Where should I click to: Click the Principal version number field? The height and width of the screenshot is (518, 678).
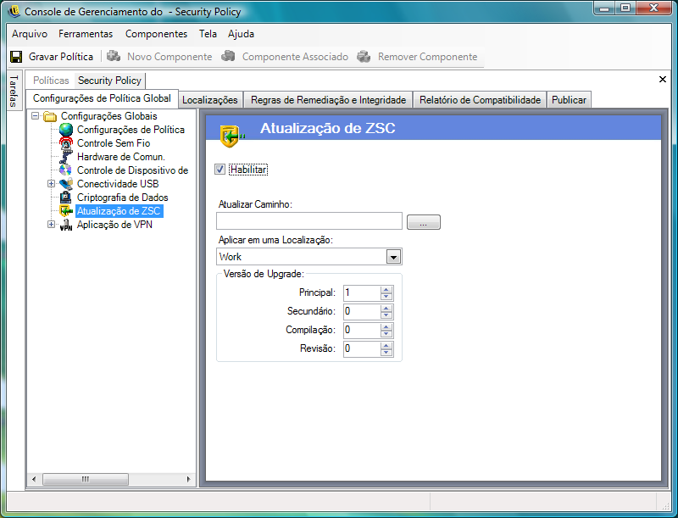pyautogui.click(x=363, y=292)
